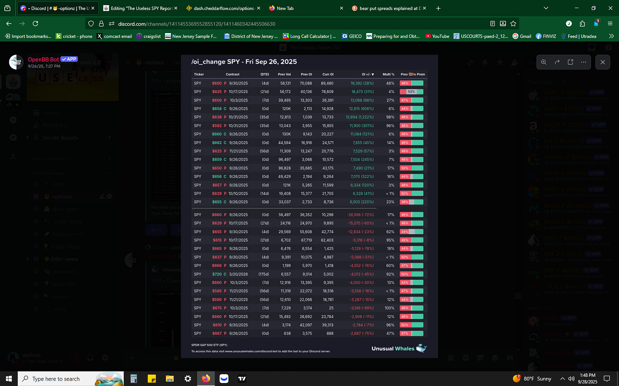Open the Feed | Utradea bookmark
This screenshot has width=619, height=386.
[578, 36]
